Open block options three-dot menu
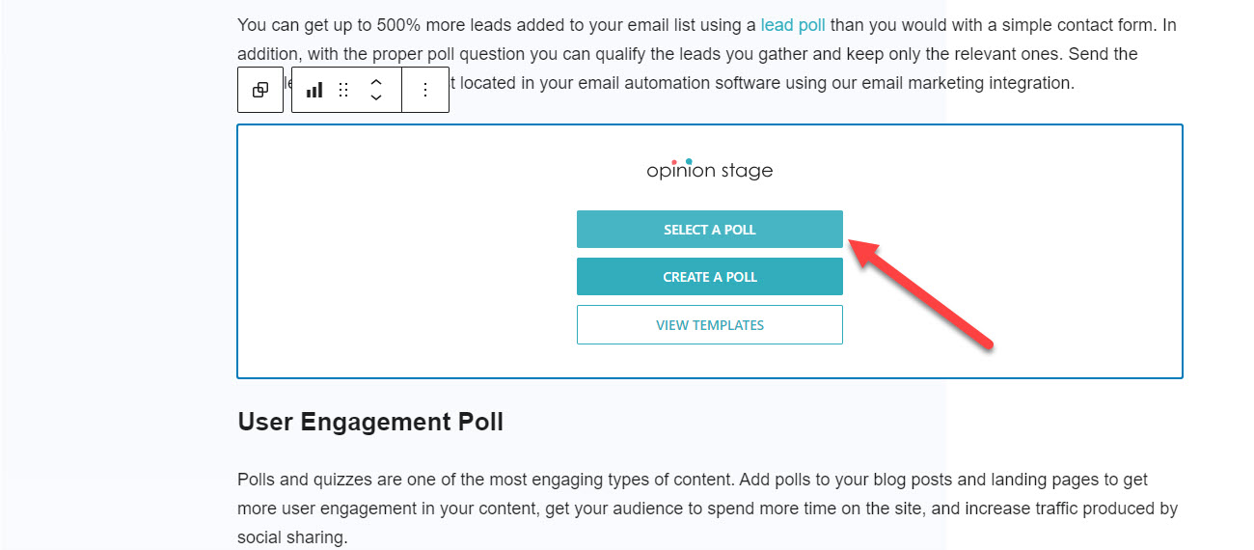1254x550 pixels. 425,90
